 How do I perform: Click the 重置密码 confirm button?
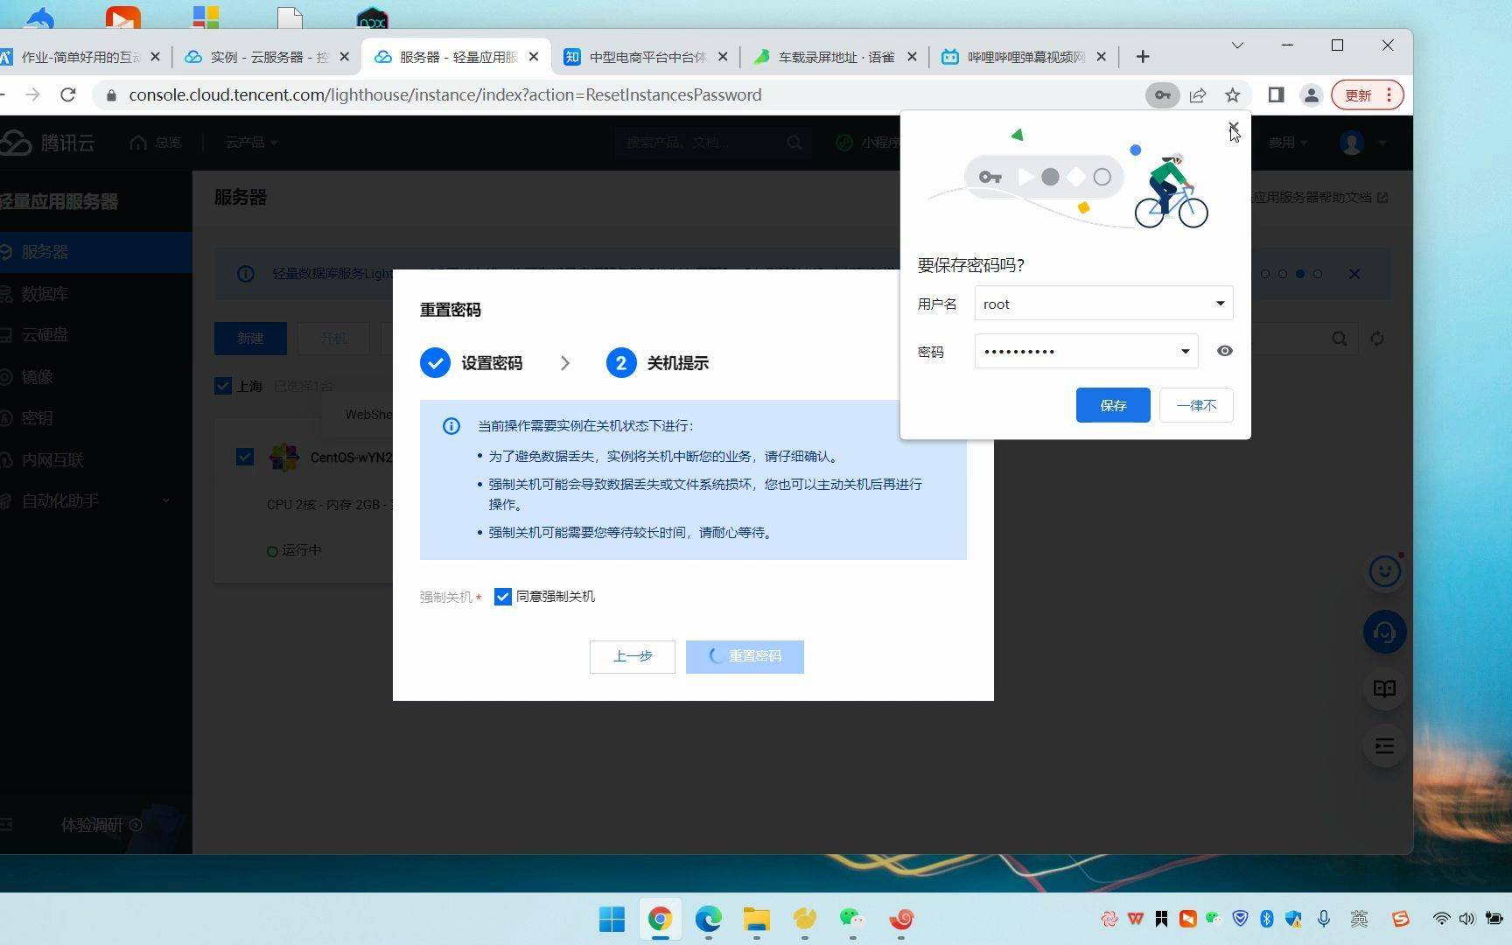745,657
